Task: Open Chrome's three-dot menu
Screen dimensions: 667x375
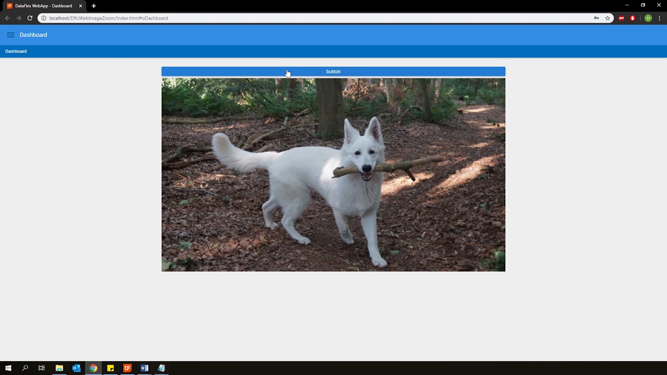Action: click(x=659, y=18)
